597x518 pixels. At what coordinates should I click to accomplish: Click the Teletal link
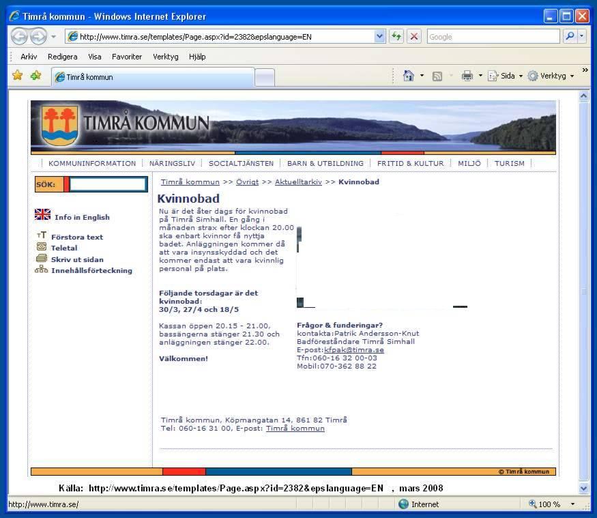[x=64, y=248]
